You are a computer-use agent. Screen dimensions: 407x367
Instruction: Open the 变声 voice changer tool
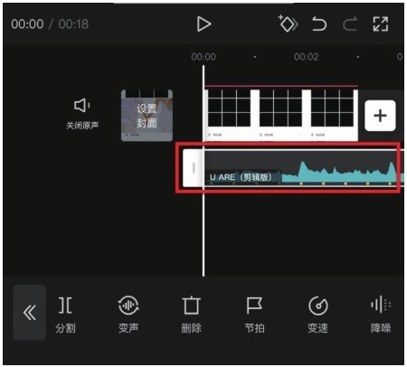(x=128, y=315)
